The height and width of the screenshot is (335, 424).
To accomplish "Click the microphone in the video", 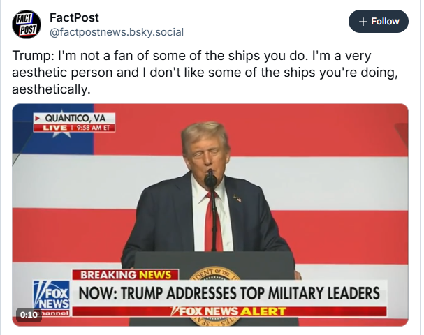I will pos(210,181).
